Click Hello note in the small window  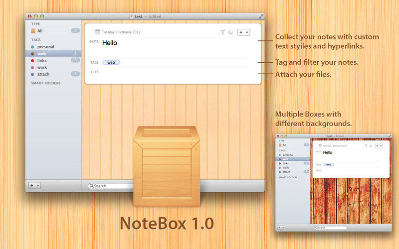(x=328, y=152)
